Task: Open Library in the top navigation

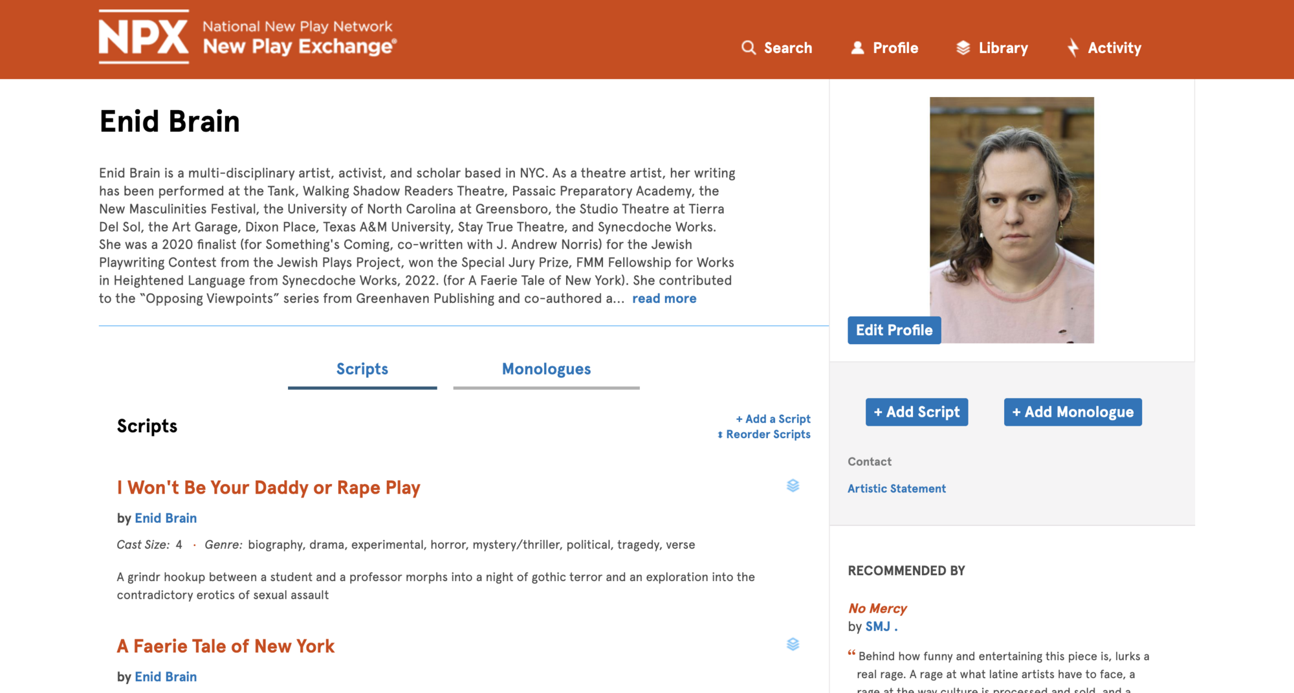Action: coord(992,48)
